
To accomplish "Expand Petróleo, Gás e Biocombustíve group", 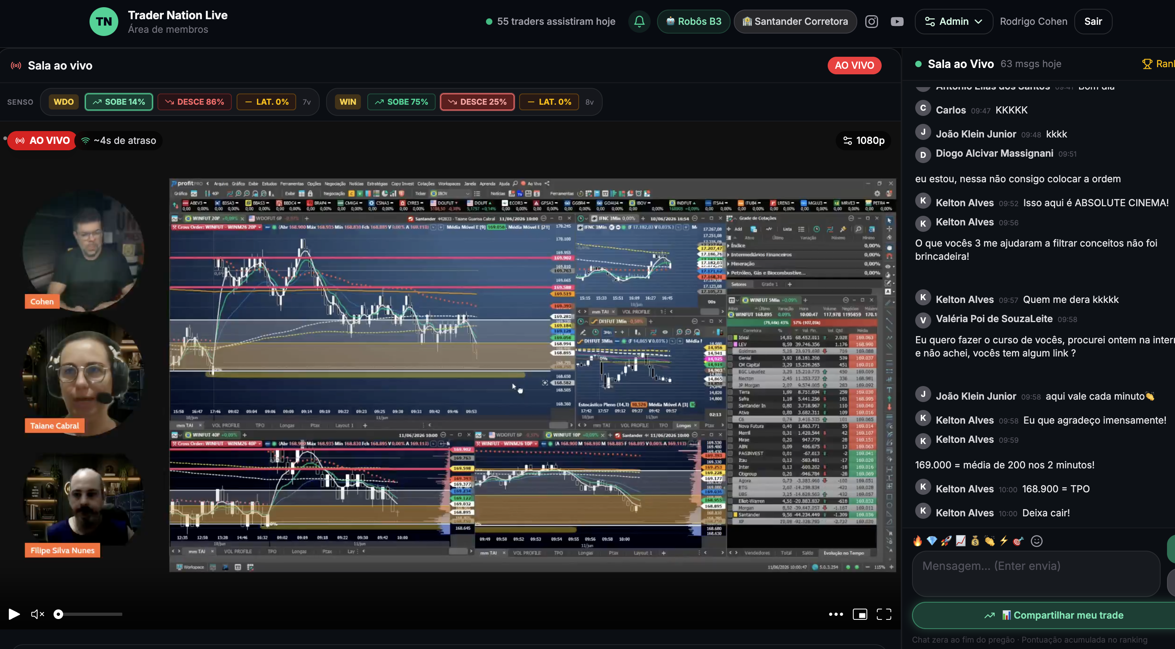I will [x=728, y=273].
